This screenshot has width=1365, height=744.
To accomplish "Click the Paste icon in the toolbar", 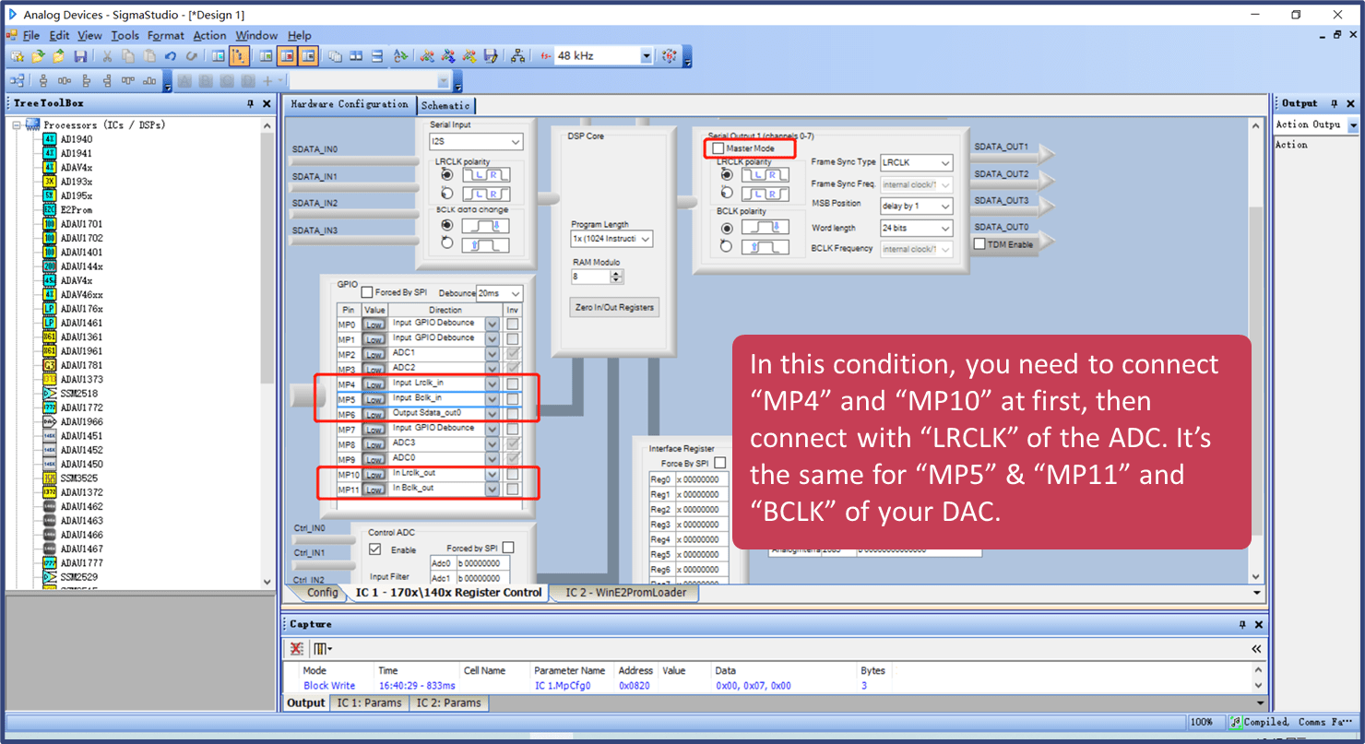I will (148, 56).
